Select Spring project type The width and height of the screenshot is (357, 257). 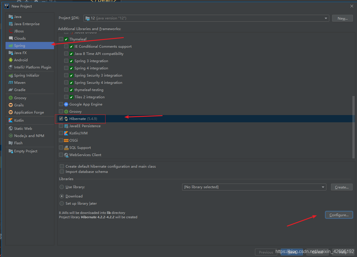pos(30,46)
